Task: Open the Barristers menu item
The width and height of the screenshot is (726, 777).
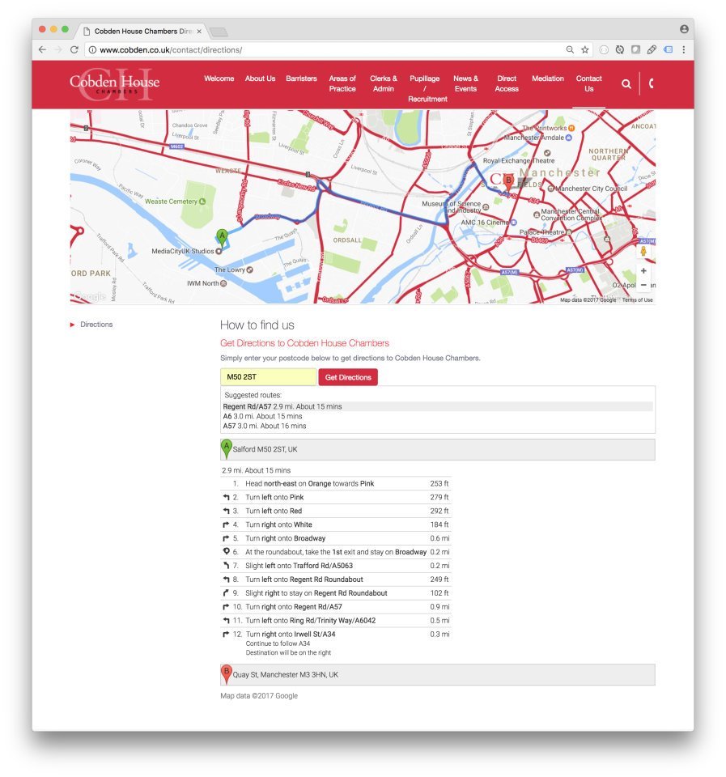Action: point(301,79)
